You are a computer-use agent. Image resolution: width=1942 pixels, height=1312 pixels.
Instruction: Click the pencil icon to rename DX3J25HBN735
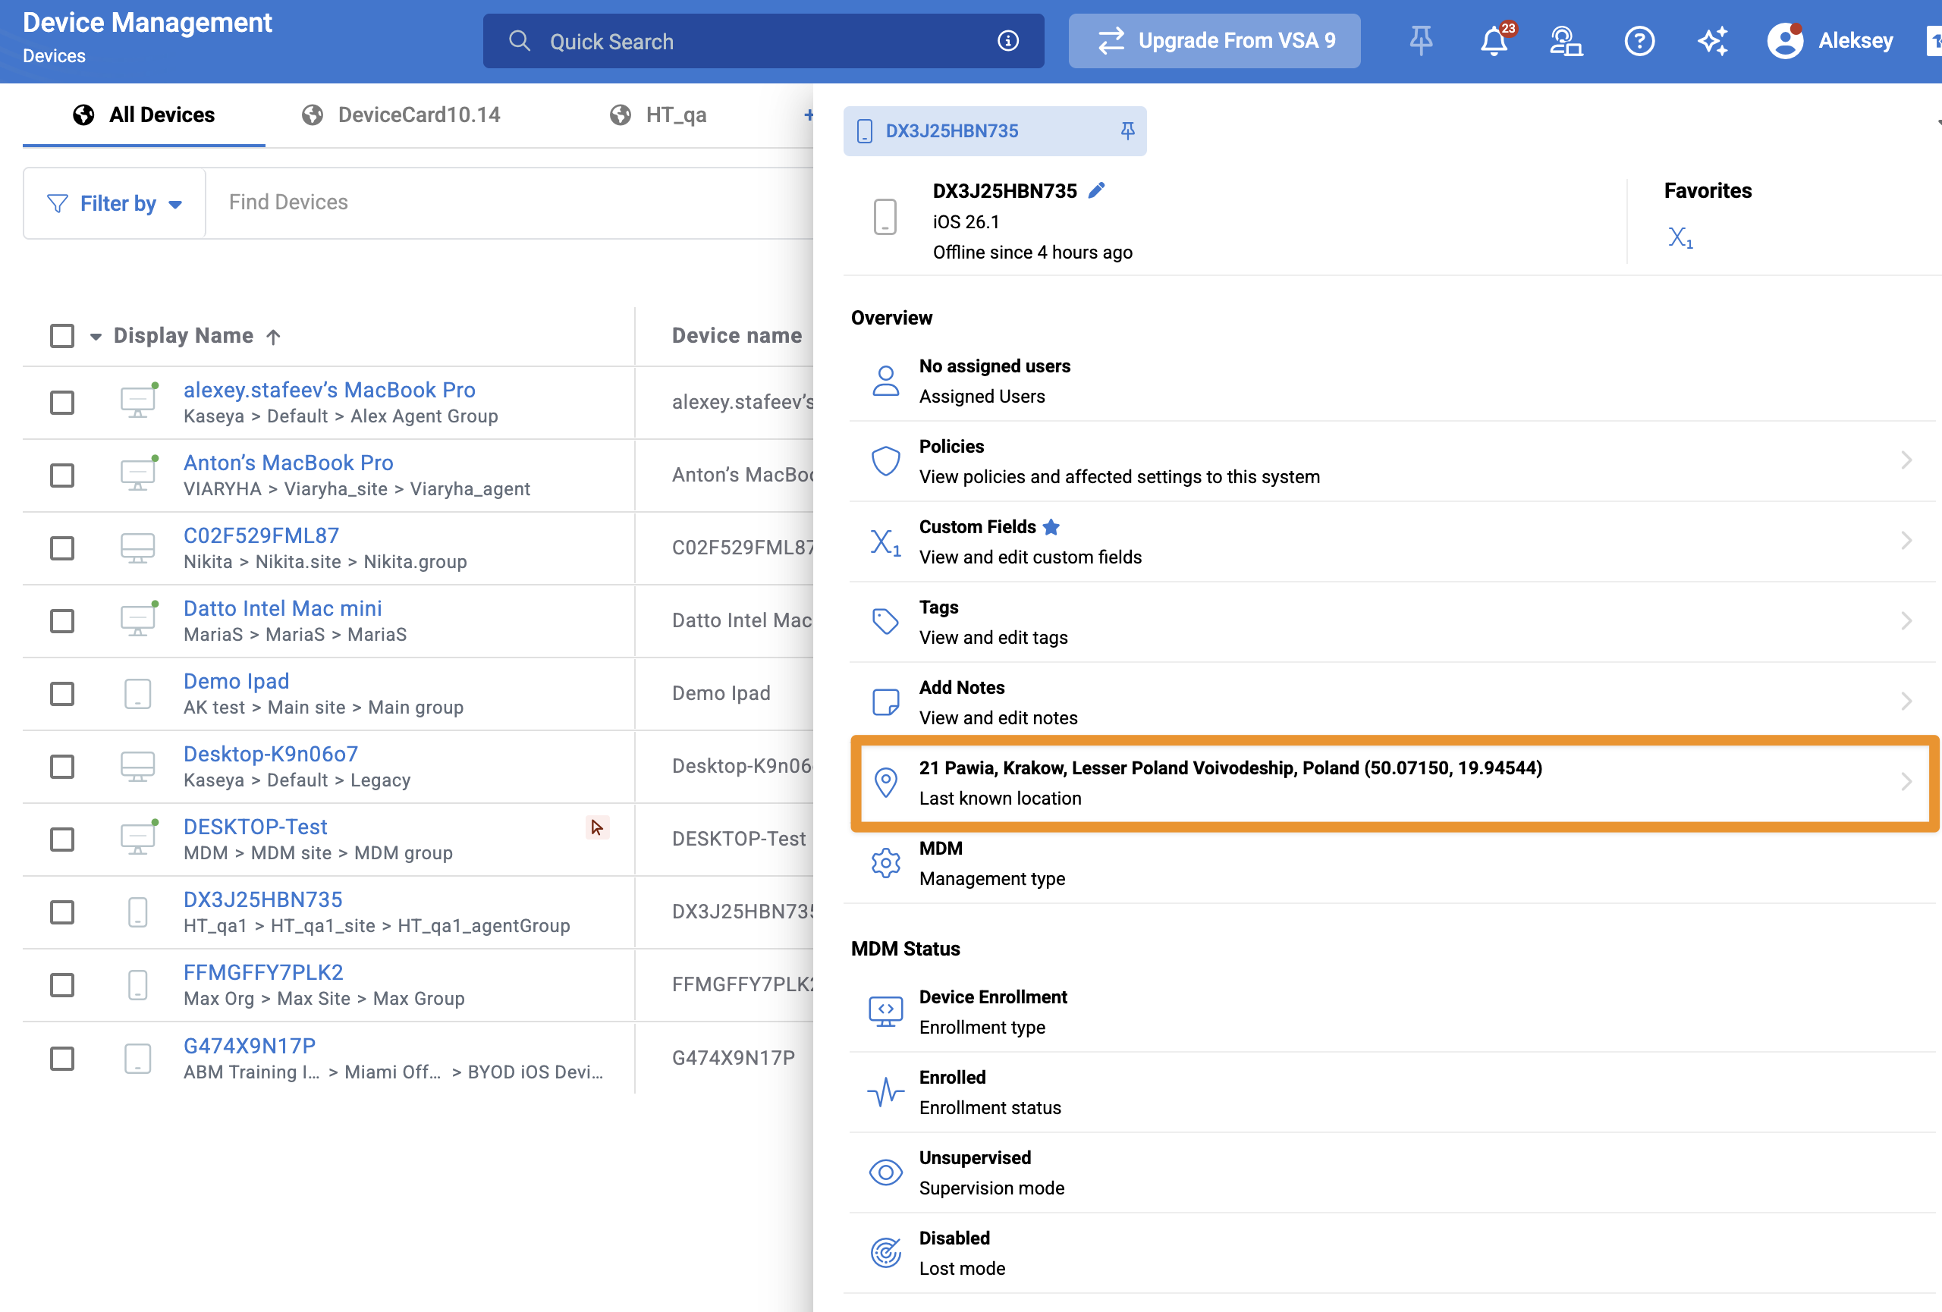pyautogui.click(x=1096, y=191)
